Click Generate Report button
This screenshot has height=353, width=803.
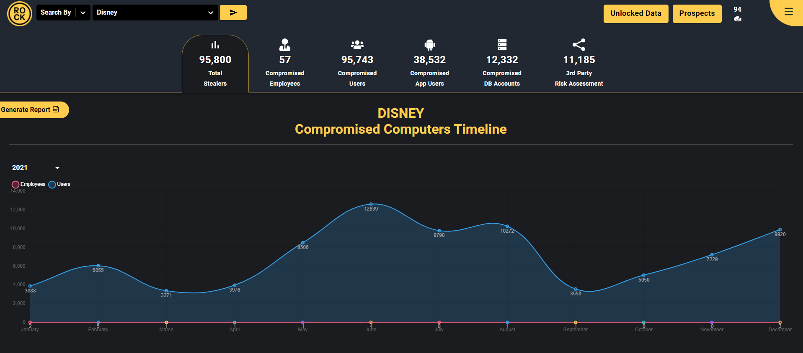[34, 110]
